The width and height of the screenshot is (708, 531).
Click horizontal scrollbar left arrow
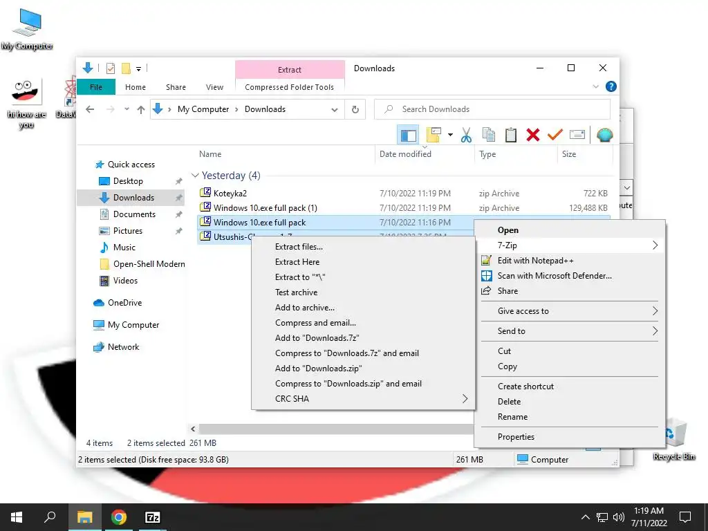pyautogui.click(x=194, y=429)
